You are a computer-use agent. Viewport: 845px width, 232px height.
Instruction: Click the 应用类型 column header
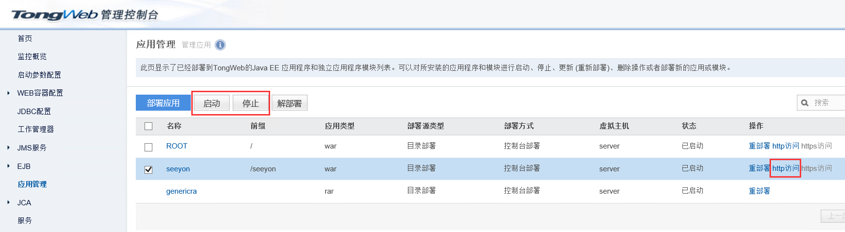pyautogui.click(x=339, y=126)
